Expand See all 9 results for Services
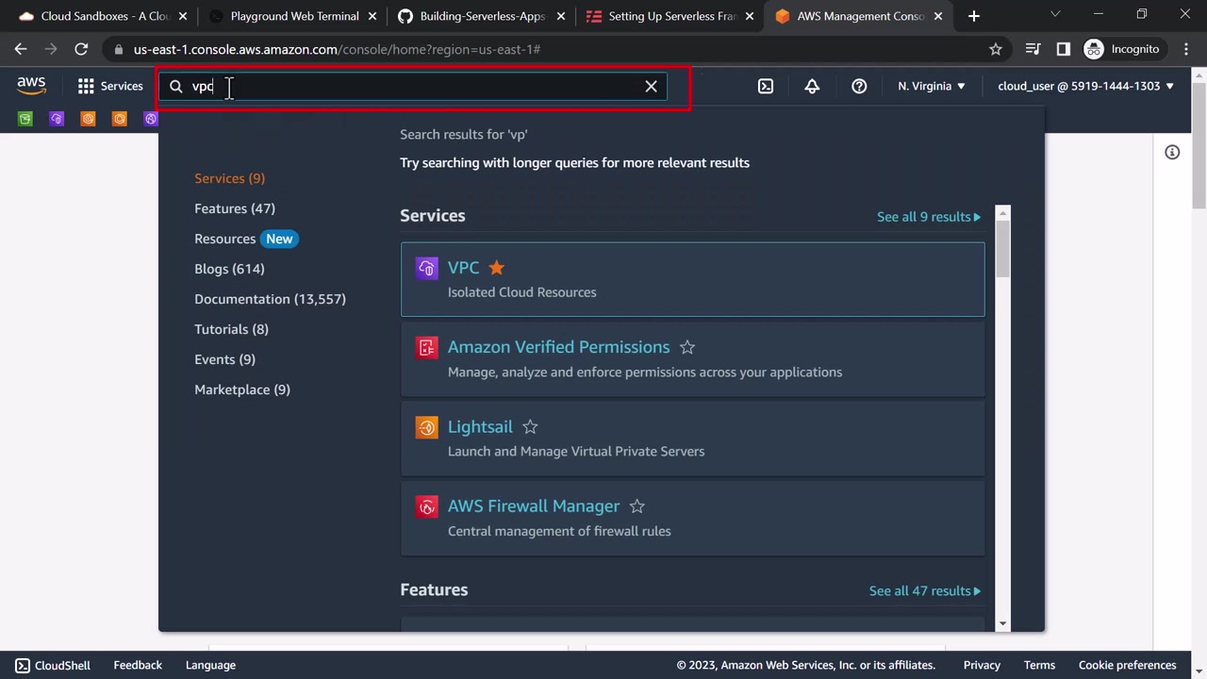Screen dimensions: 1207x679 click(x=929, y=217)
